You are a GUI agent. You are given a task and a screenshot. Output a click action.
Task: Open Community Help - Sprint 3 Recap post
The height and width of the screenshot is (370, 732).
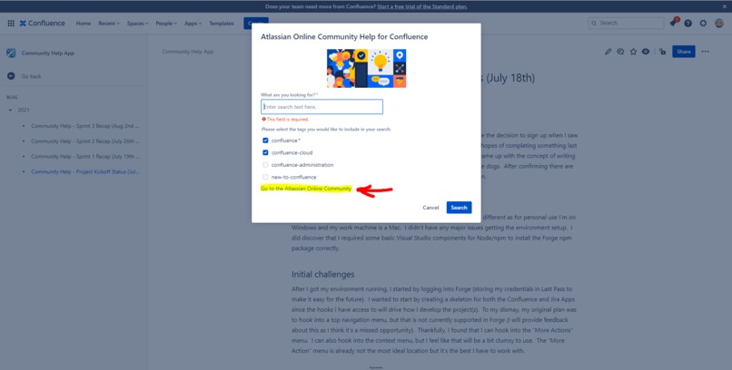coord(85,126)
